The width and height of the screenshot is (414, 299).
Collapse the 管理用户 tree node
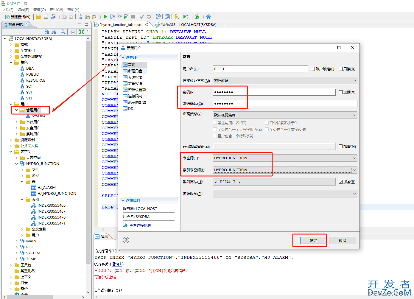pyautogui.click(x=17, y=110)
